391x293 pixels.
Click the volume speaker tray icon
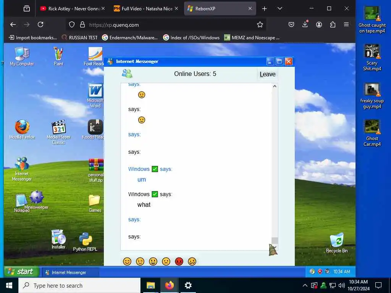click(341, 285)
